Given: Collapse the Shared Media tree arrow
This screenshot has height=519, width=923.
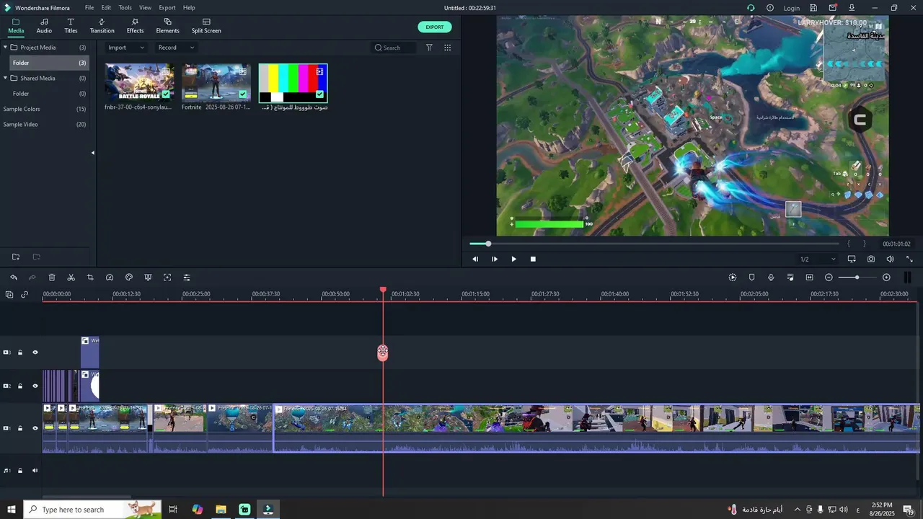Looking at the screenshot, I should [x=5, y=78].
